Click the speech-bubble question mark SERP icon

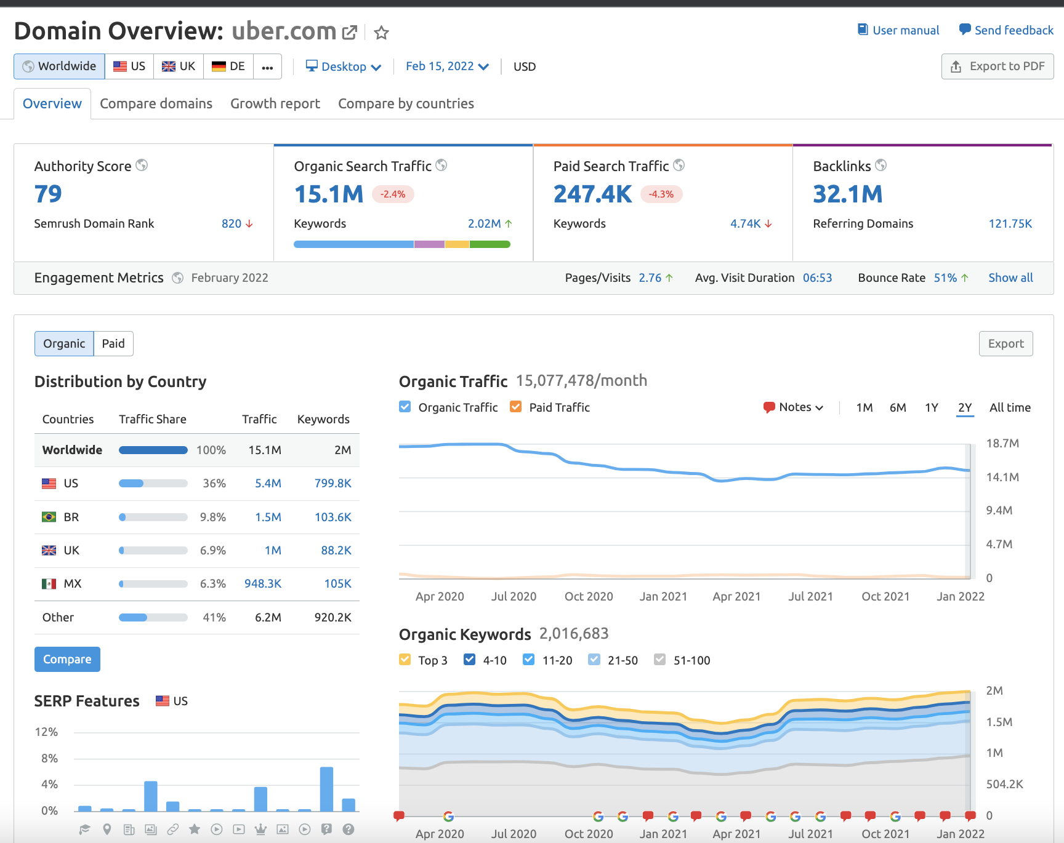(x=327, y=829)
